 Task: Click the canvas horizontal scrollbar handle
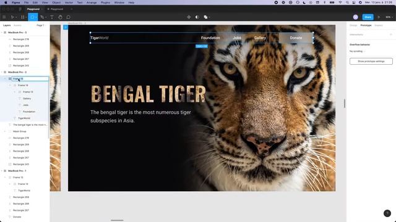click(x=117, y=220)
